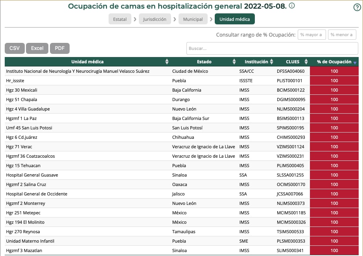Sort by Estado column arrows
363x256 pixels.
(234, 62)
